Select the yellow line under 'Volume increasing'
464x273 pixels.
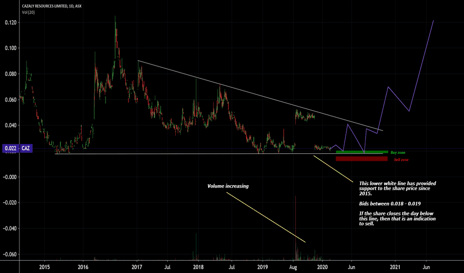[266, 217]
